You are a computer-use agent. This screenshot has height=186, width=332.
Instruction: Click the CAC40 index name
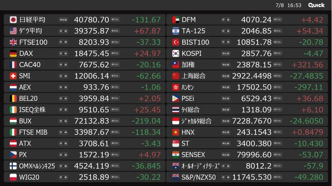pyautogui.click(x=30, y=64)
